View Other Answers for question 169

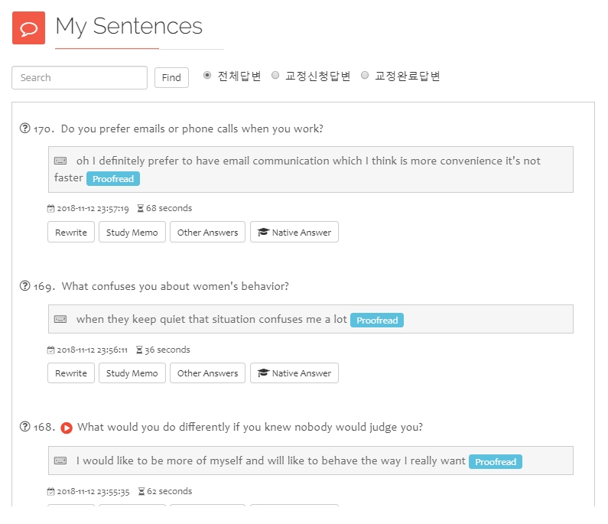[x=207, y=373]
